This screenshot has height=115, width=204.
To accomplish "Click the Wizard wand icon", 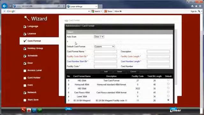I will tap(27, 18).
